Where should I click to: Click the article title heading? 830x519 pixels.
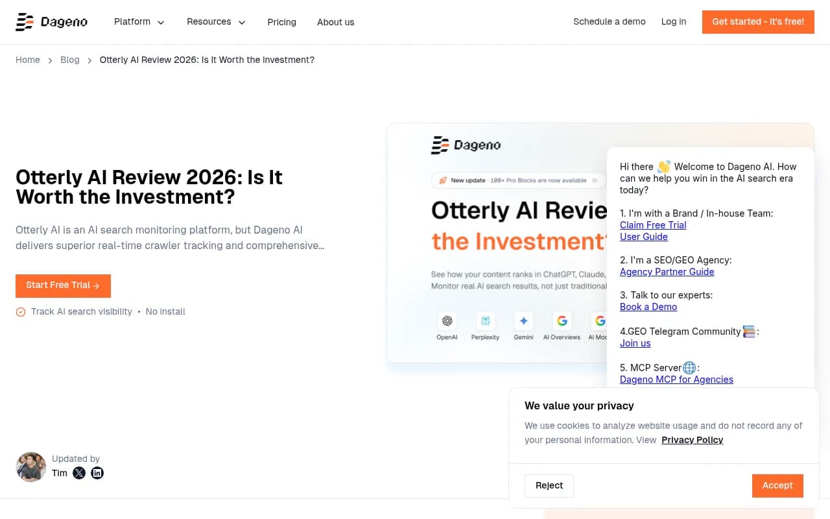click(149, 187)
